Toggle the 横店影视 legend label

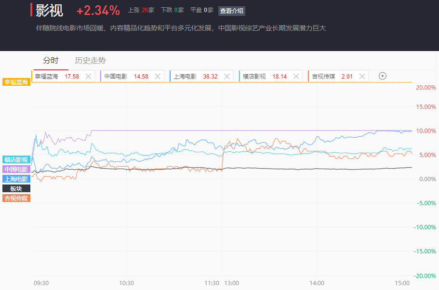coord(16,159)
